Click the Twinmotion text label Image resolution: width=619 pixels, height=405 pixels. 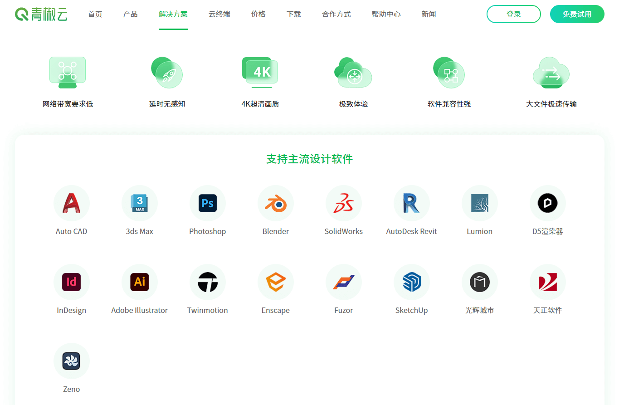pos(208,310)
